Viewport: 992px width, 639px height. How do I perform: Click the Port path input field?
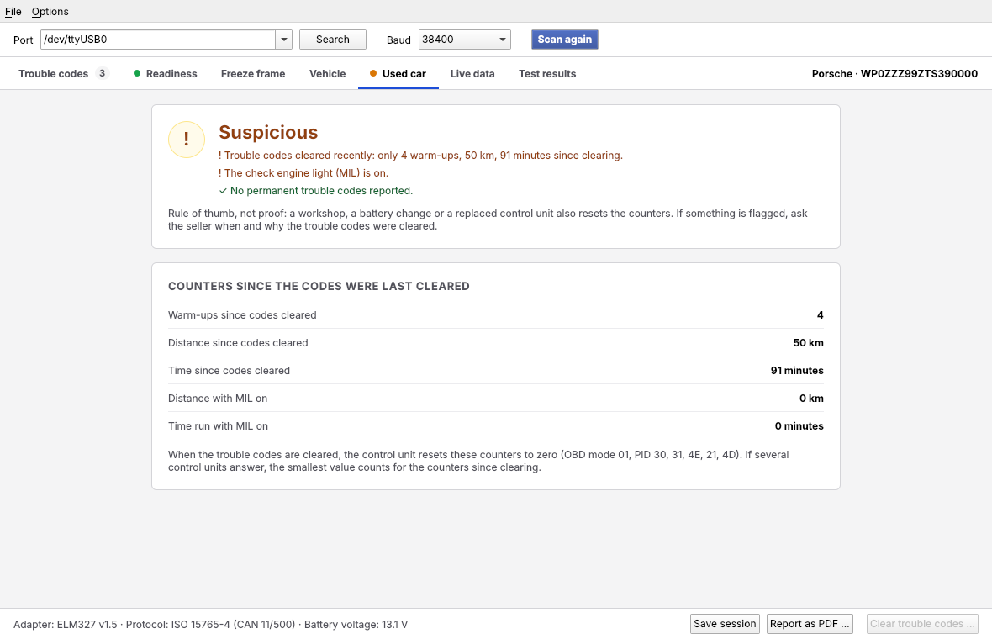coord(158,40)
